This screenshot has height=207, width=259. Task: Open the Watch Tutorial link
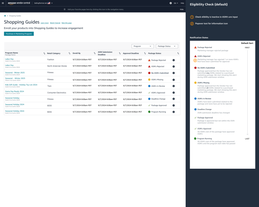pyautogui.click(x=55, y=23)
